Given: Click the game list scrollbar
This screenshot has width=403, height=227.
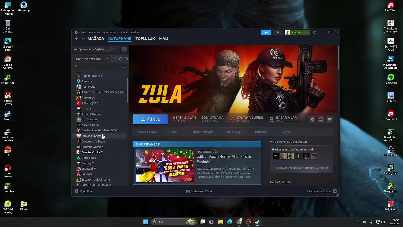Looking at the screenshot, I should pos(128,90).
